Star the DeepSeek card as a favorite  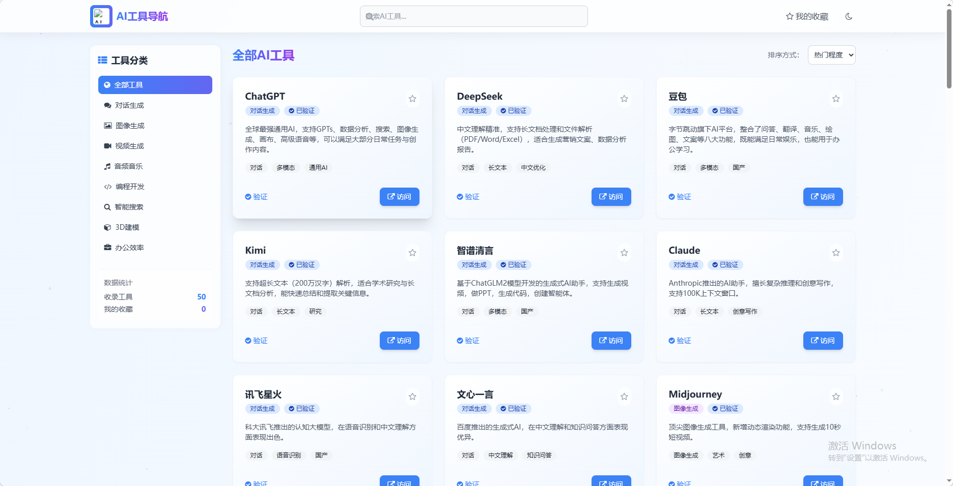coord(624,99)
